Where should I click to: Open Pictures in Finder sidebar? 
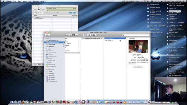point(51,59)
